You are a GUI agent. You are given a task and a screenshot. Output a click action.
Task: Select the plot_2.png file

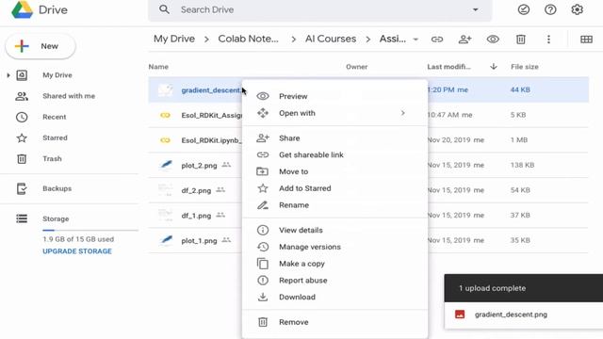pos(199,166)
